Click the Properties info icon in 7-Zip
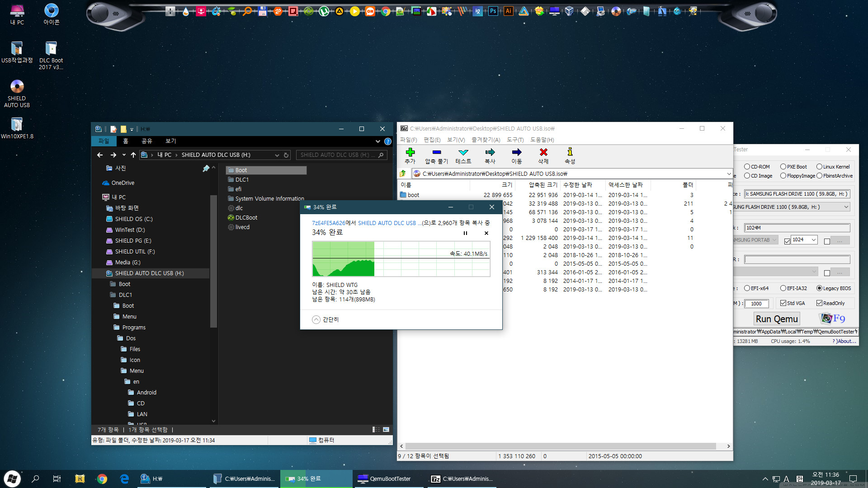The height and width of the screenshot is (488, 868). (570, 152)
